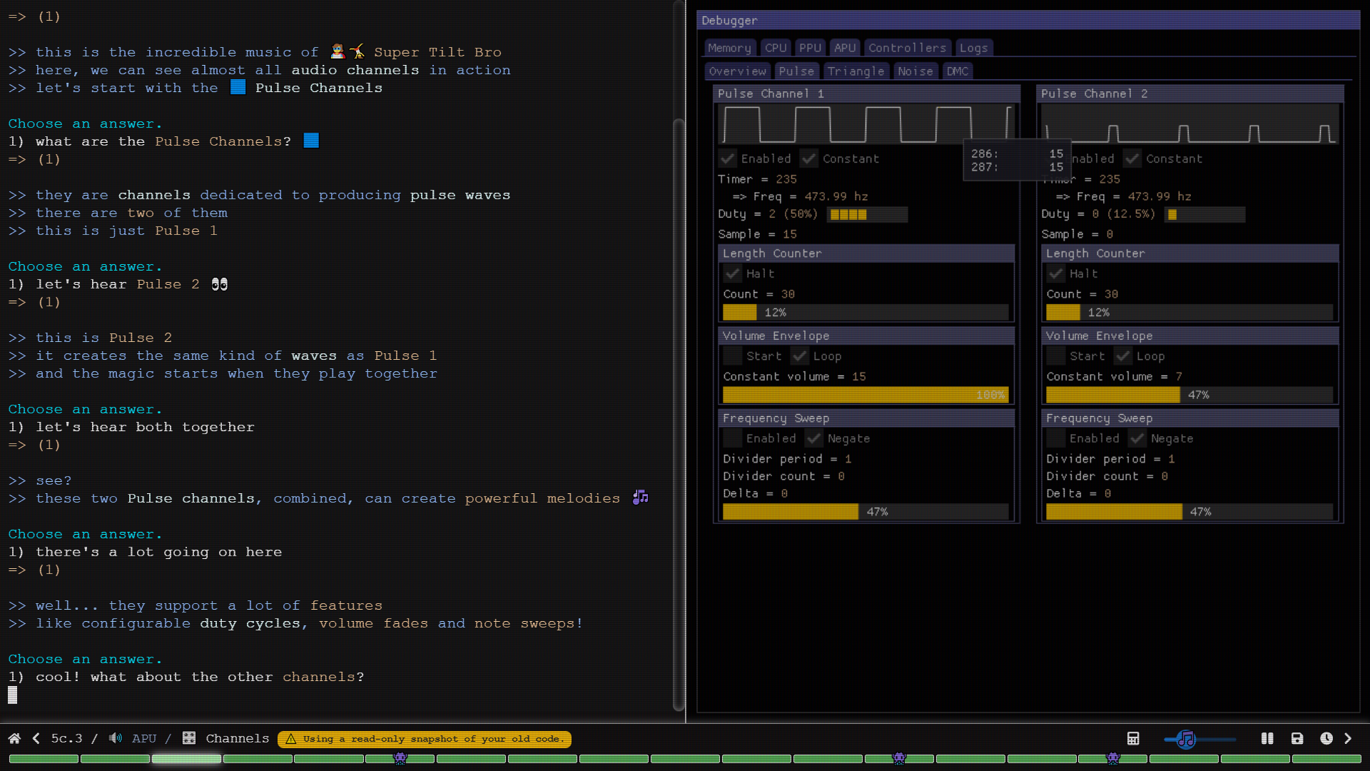Click the save floppy disk icon
This screenshot has height=771, width=1370.
[1297, 739]
